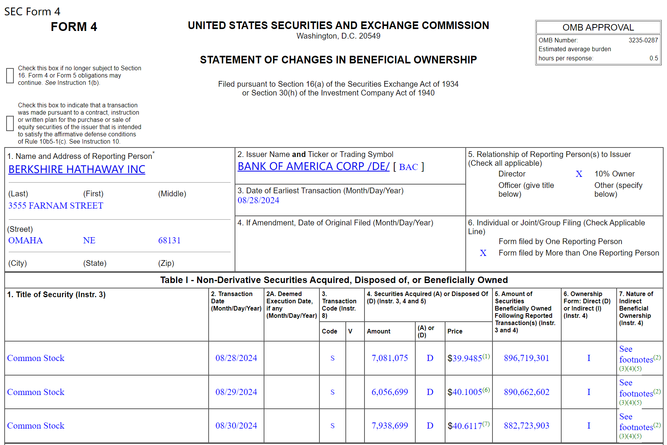Screen dimensions: 667x445
Task: Click See footnotes in the 08/28/2024 row
Action: pyautogui.click(x=636, y=354)
